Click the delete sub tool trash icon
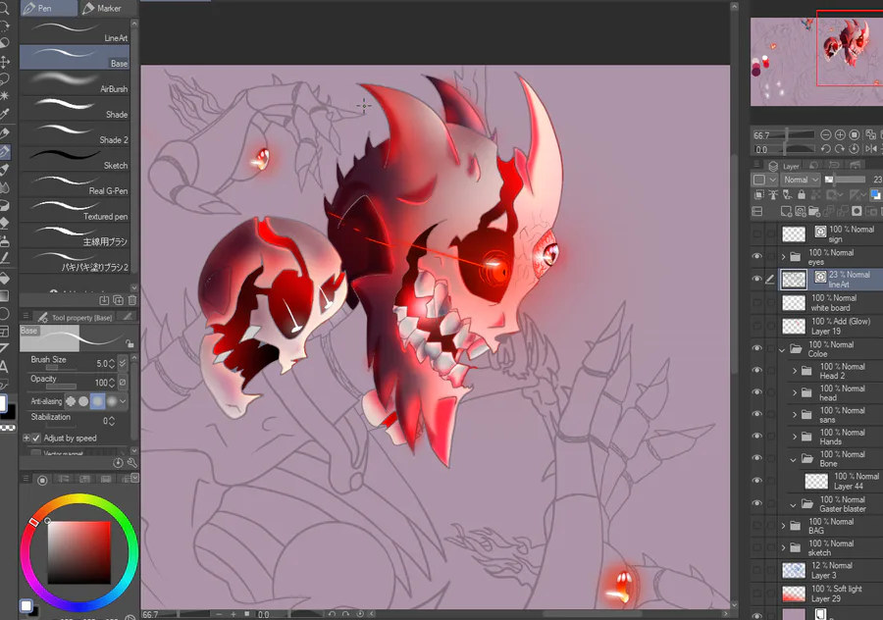Image resolution: width=883 pixels, height=620 pixels. click(x=132, y=300)
